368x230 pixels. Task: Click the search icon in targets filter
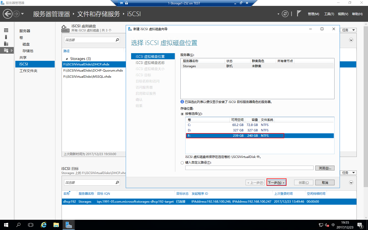(x=117, y=182)
